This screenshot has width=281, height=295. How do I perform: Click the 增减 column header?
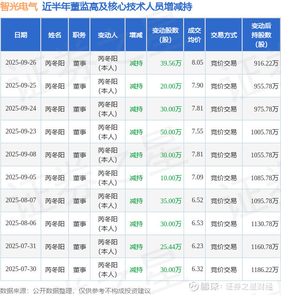click(x=136, y=35)
